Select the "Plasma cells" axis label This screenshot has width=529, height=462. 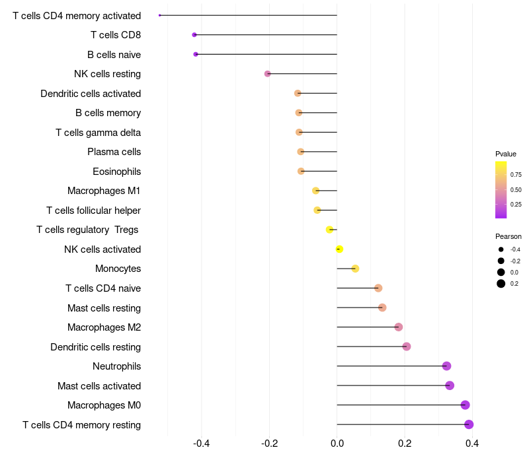tap(114, 152)
